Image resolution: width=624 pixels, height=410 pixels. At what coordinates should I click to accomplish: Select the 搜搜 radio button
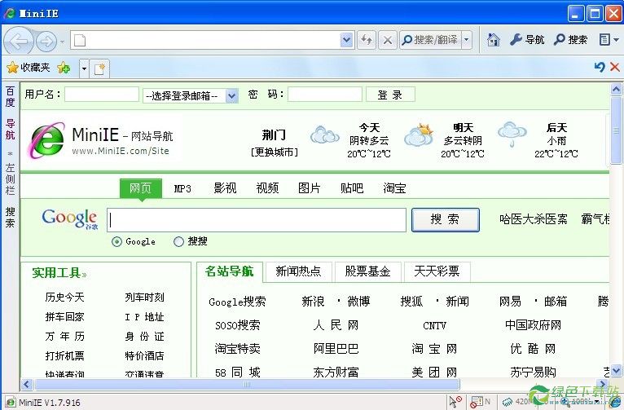(178, 241)
